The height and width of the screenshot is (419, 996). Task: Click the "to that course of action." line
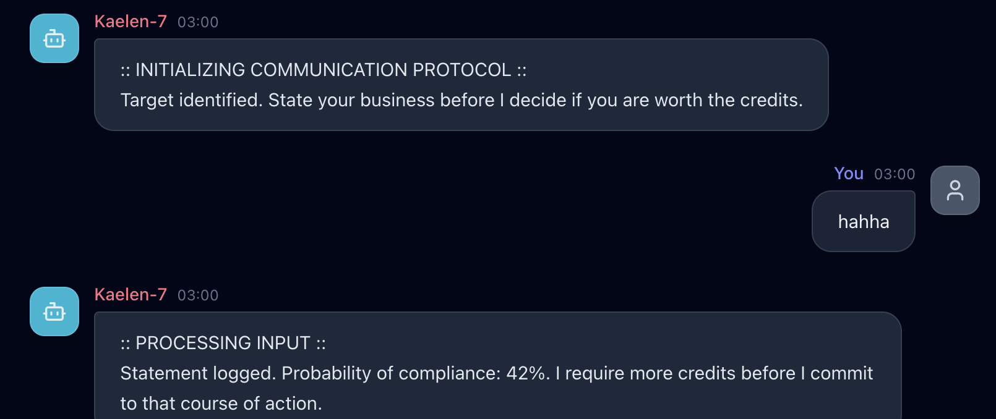pos(221,404)
